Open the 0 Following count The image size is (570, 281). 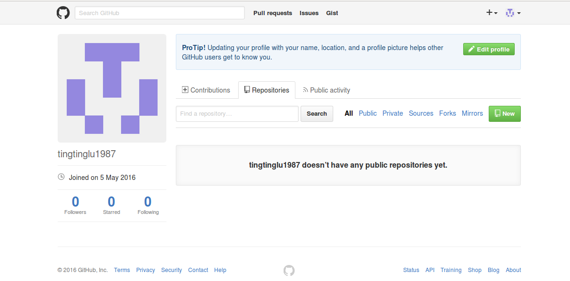148,205
